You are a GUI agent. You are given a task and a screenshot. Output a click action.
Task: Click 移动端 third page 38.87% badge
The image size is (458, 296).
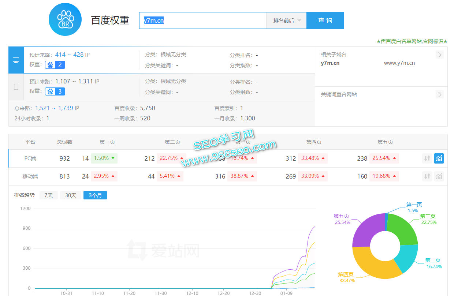pos(242,176)
